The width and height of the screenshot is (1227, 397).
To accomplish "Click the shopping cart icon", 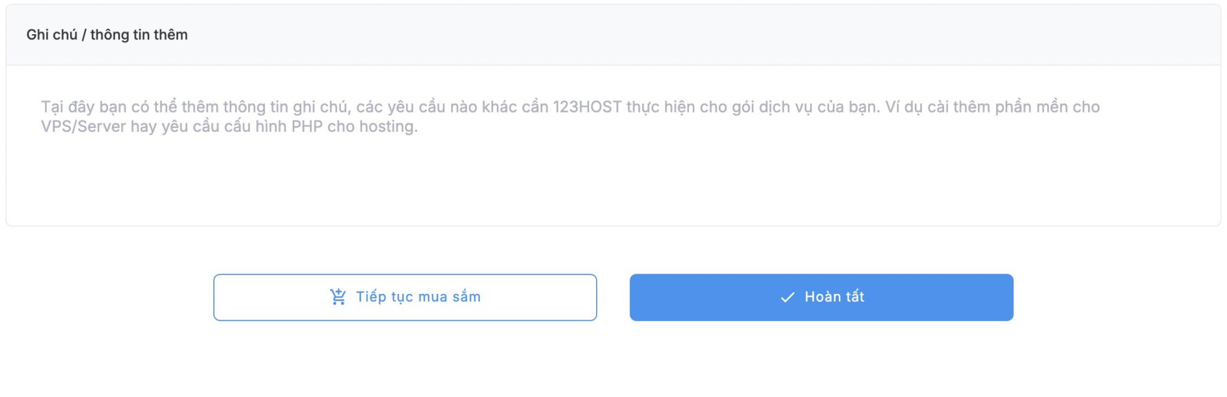I will click(338, 297).
